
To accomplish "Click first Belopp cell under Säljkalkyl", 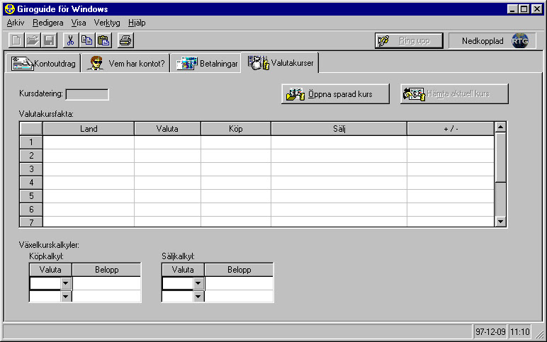I will click(239, 283).
